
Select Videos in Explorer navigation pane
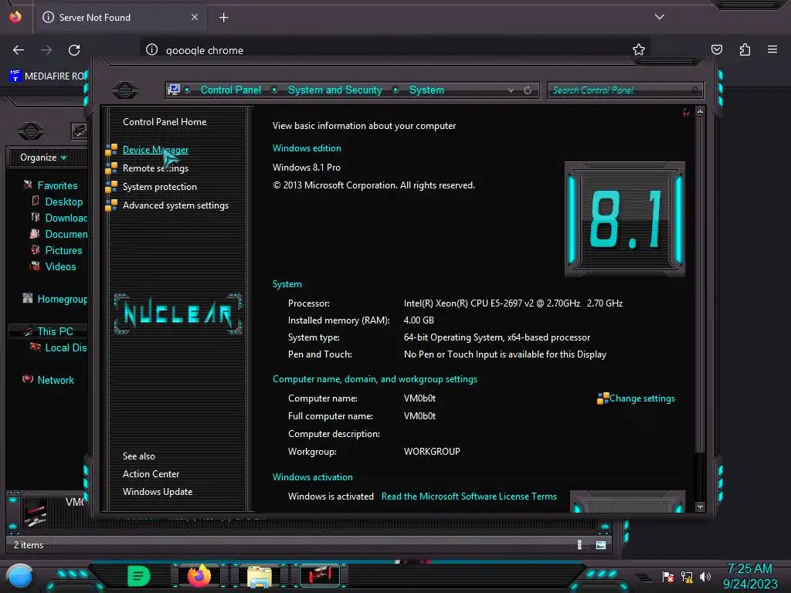(60, 266)
